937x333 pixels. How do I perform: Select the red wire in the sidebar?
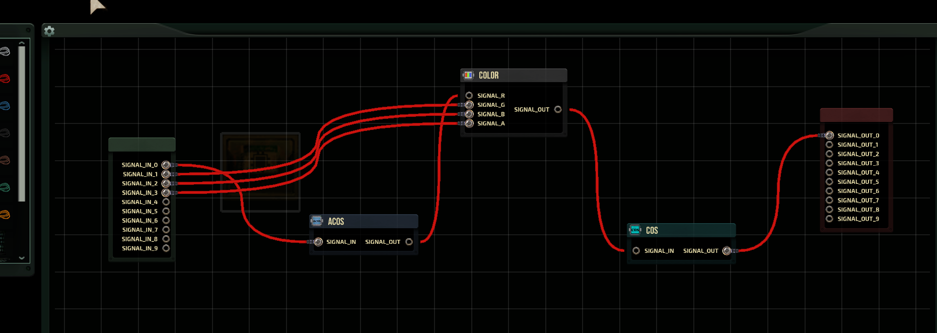[5, 79]
